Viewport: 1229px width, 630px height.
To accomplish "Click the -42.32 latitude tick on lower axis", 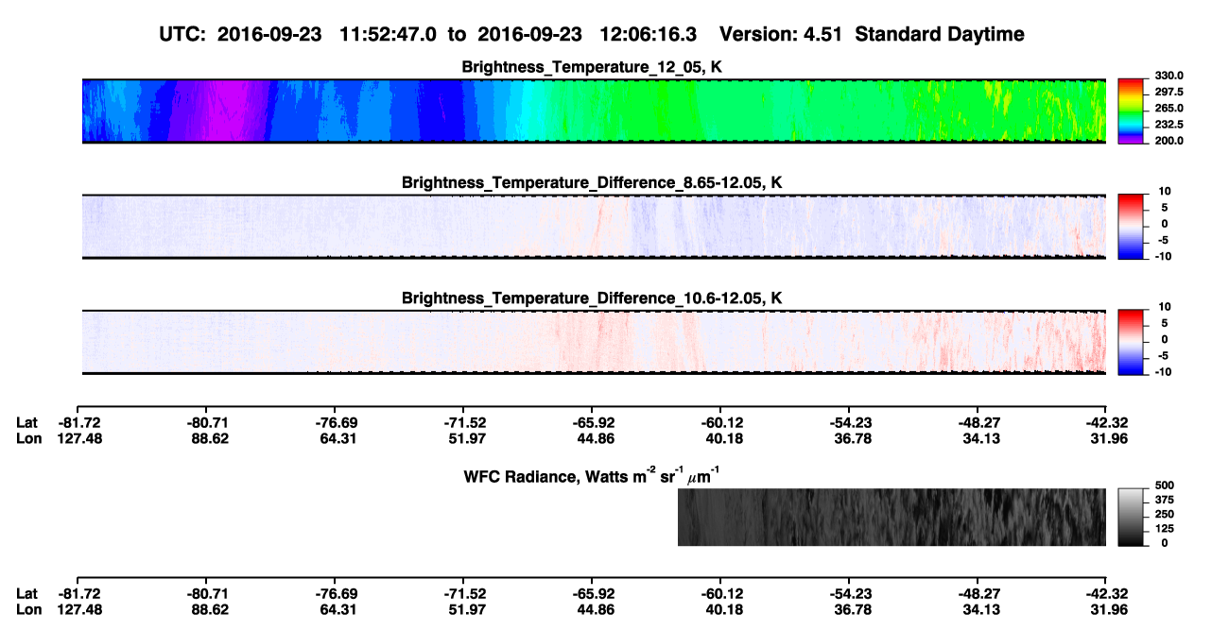I will click(x=1105, y=593).
